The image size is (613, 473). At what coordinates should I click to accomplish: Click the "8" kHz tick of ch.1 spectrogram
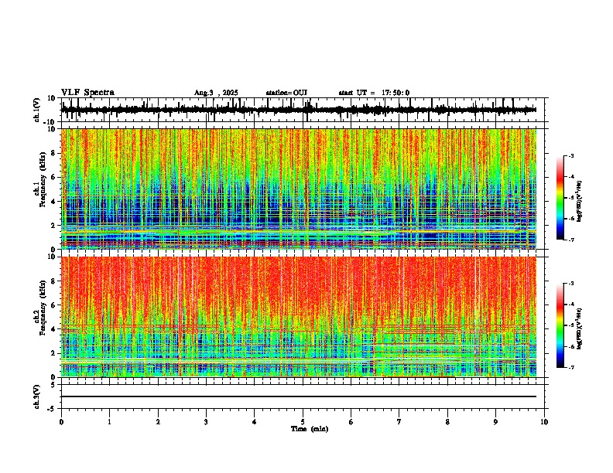pyautogui.click(x=54, y=153)
